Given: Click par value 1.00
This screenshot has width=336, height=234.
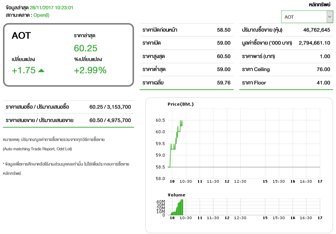Looking at the screenshot, I should pyautogui.click(x=325, y=56).
